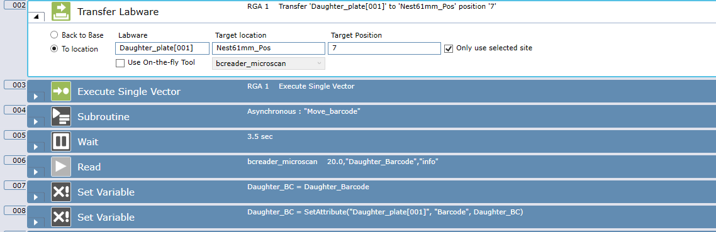The width and height of the screenshot is (716, 232).
Task: Click the Execute Single Vector icon
Action: point(61,91)
